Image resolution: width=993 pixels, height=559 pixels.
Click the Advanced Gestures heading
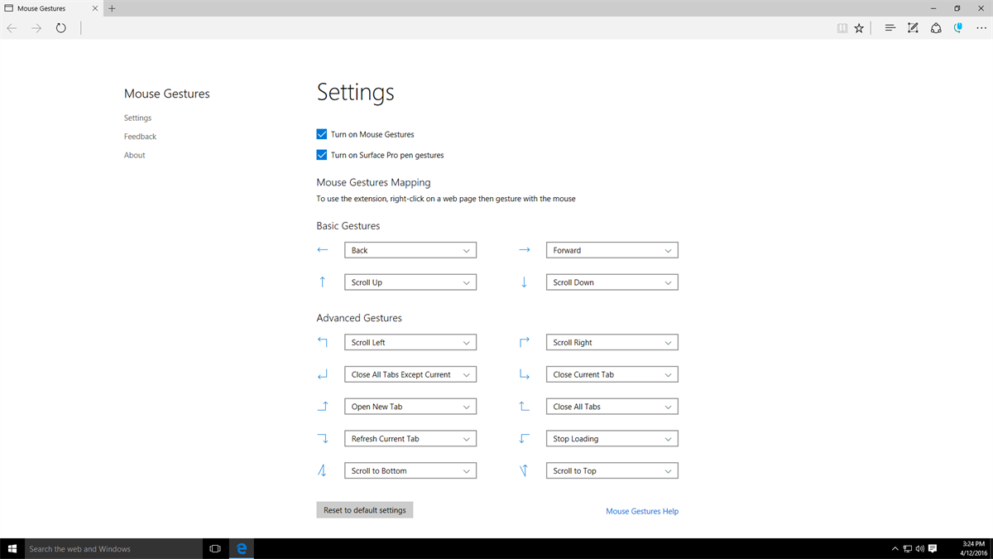(359, 318)
